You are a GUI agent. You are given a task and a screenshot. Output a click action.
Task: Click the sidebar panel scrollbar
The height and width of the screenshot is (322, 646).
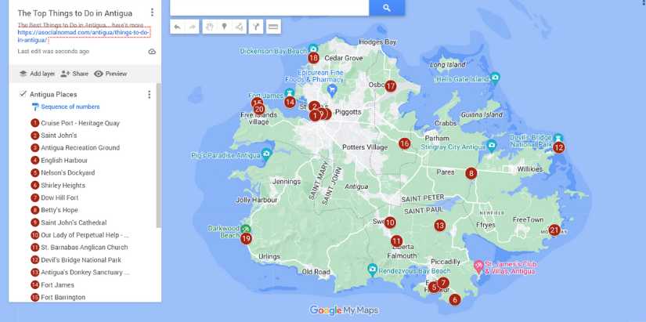(x=159, y=157)
